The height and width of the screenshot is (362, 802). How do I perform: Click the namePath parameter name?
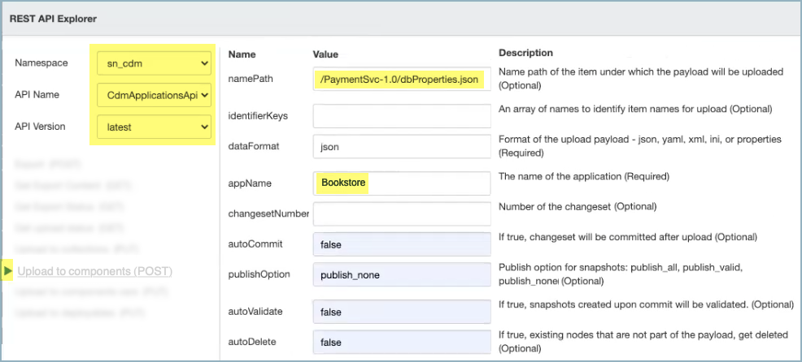click(x=249, y=78)
